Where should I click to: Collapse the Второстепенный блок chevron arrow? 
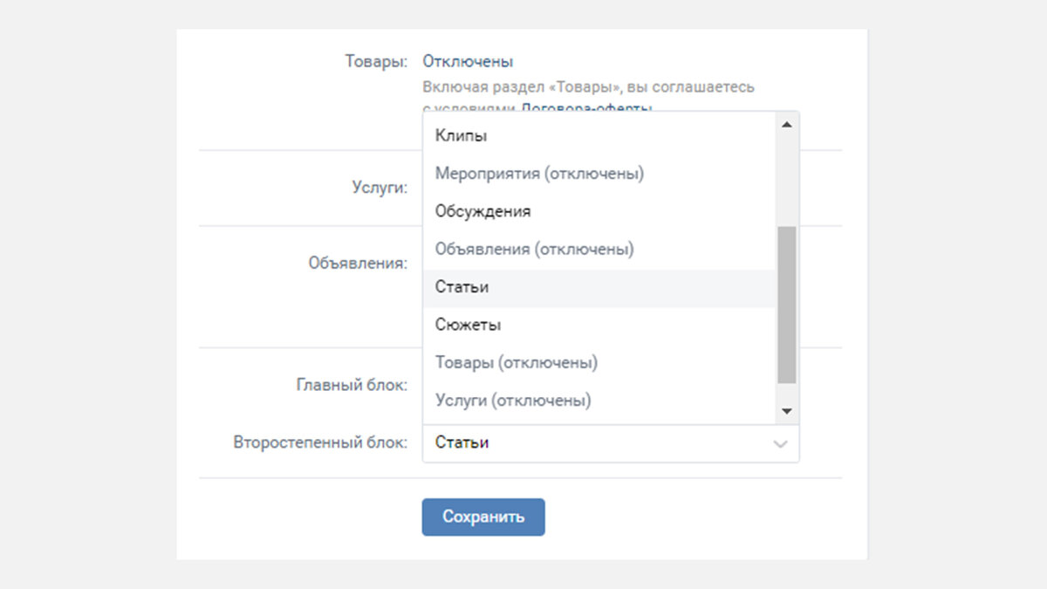(780, 443)
